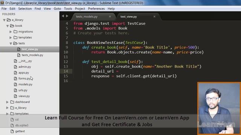
Task: Open apps.py in the sidebar
Action: point(24,72)
